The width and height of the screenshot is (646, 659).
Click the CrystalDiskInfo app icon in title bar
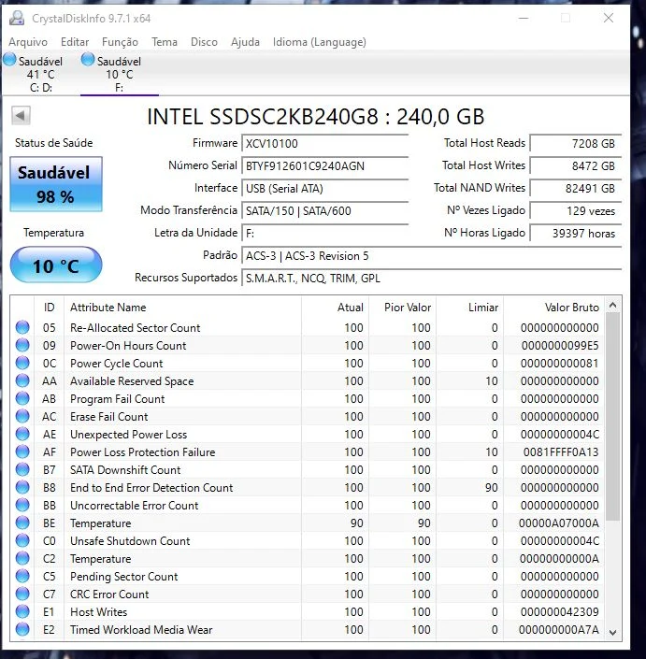coord(17,18)
